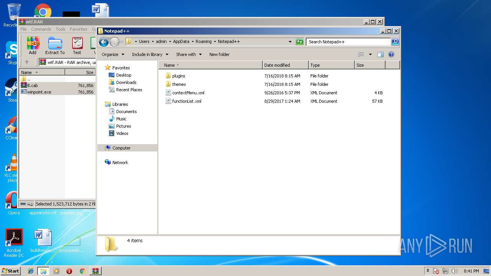The image size is (491, 276).
Task: Click the Add icon in WinRAR toolbar
Action: click(x=33, y=46)
